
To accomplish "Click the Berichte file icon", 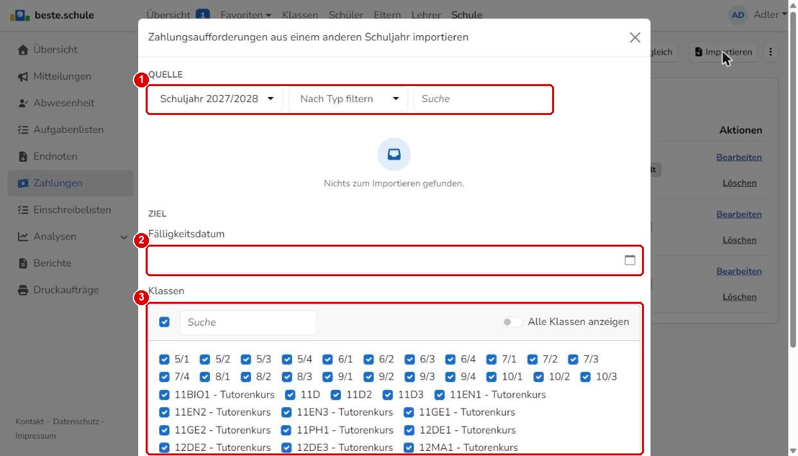I will coord(23,263).
